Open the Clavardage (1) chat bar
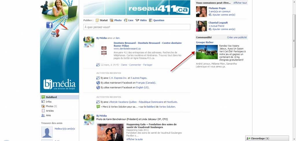Image resolution: width=296 pixels, height=141 pixels. [267, 138]
